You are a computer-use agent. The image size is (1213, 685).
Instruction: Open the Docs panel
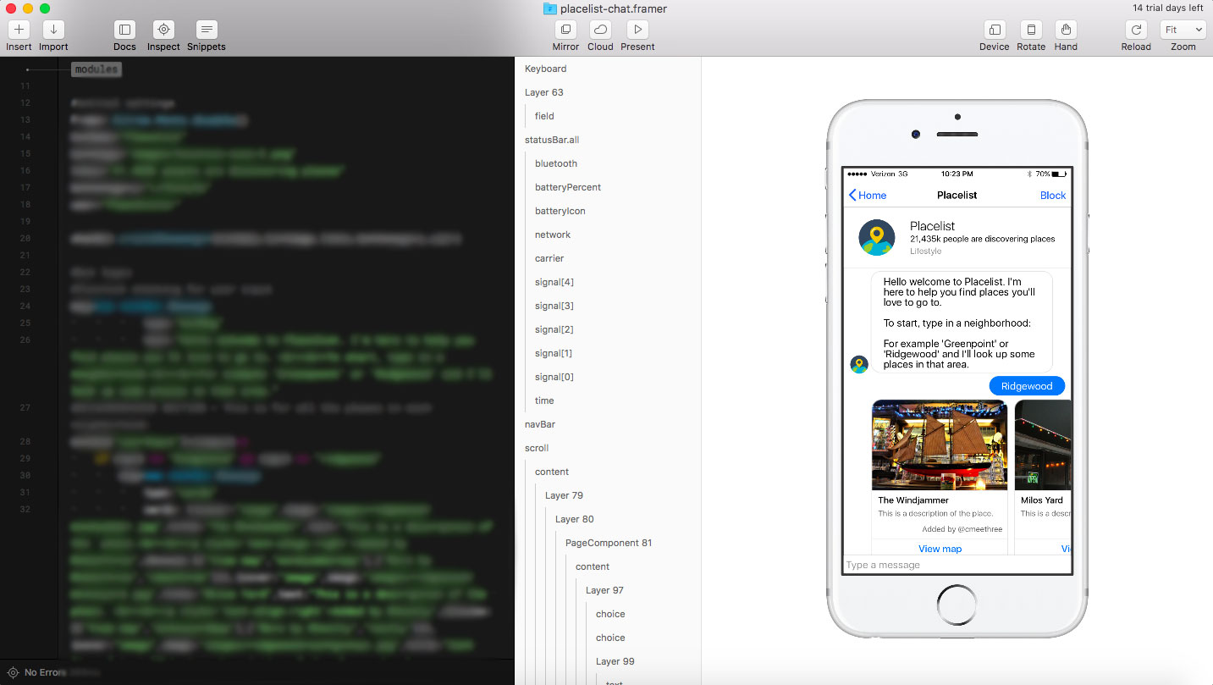tap(124, 30)
